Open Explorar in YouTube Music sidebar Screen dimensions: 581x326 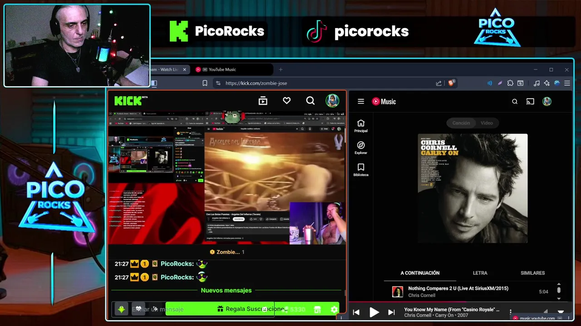point(361,148)
